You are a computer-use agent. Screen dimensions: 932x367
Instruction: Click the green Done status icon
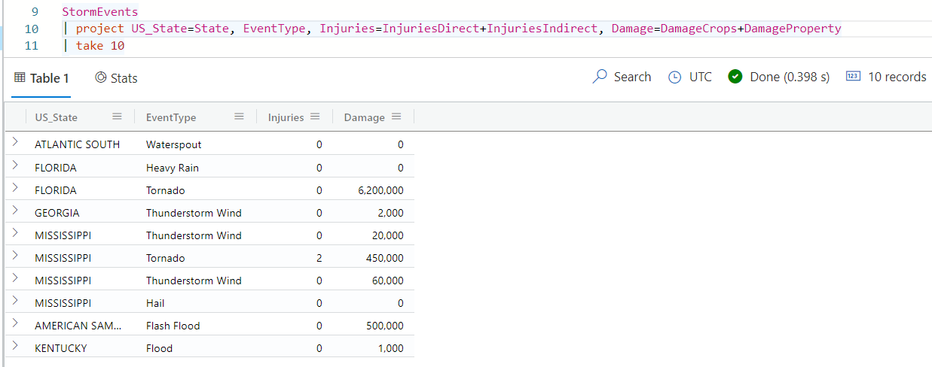pyautogui.click(x=735, y=77)
